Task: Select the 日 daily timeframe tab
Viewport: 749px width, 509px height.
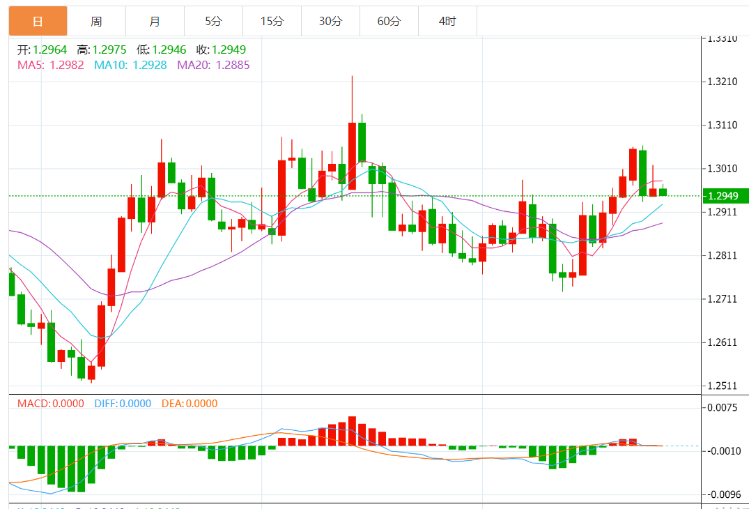Action: click(x=38, y=21)
